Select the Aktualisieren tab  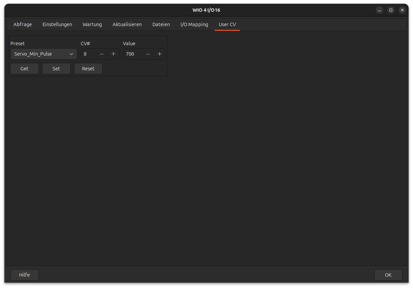127,24
